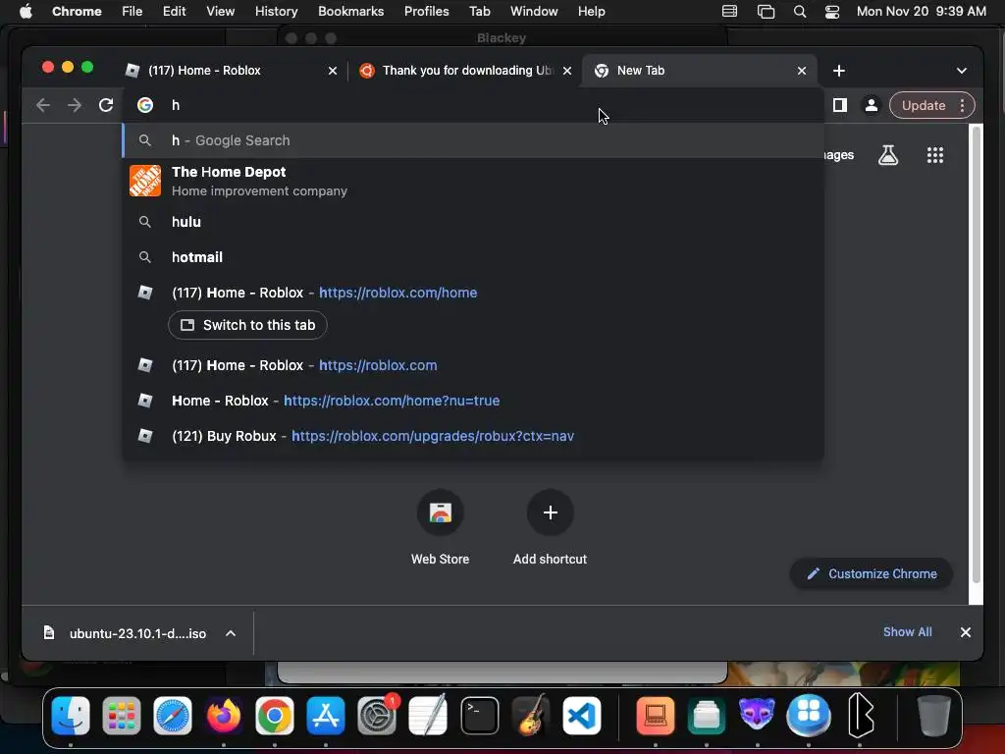
Task: Select the h - Google Search suggestion
Action: pos(473,140)
